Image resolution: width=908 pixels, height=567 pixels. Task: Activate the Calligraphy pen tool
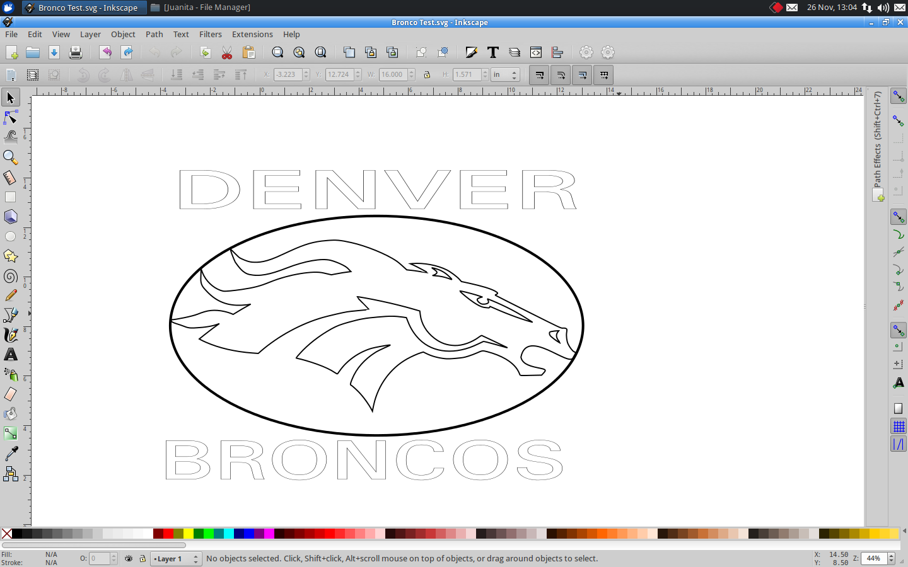(x=11, y=335)
